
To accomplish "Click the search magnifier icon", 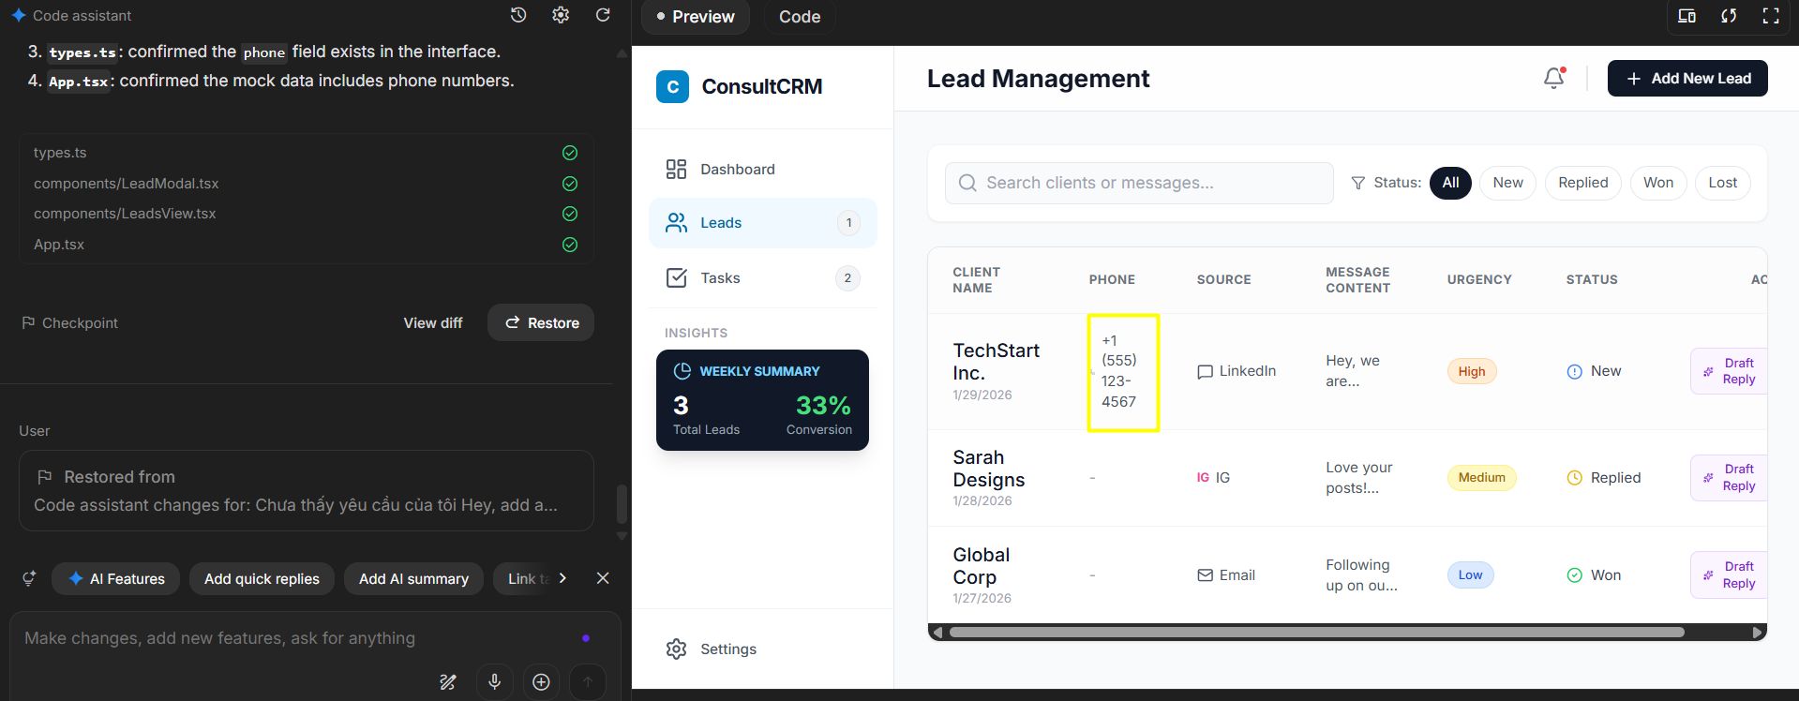I will (x=967, y=183).
